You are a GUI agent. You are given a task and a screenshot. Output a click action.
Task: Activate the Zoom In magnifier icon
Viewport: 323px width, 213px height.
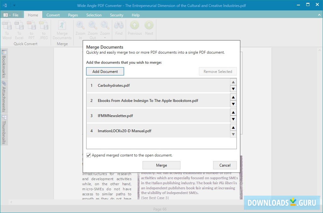[x=80, y=25]
